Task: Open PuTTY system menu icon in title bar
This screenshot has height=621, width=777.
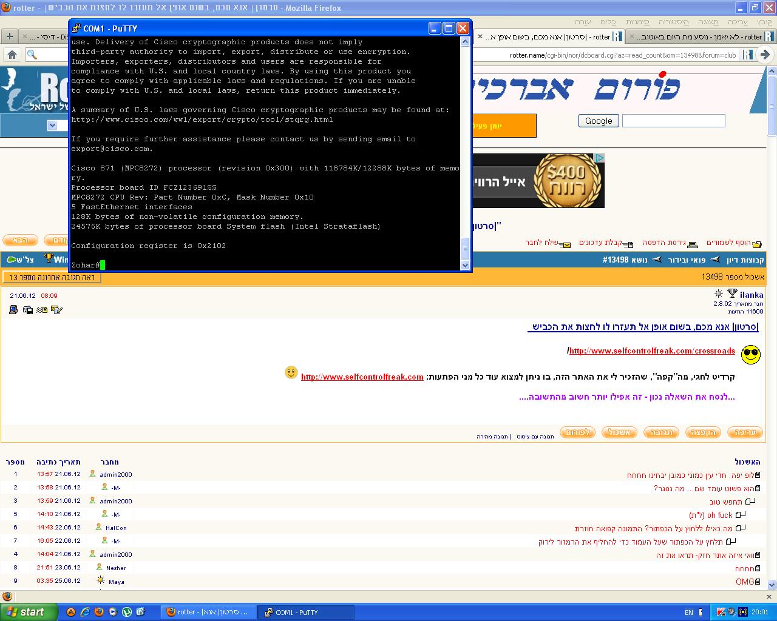Action: [76, 29]
